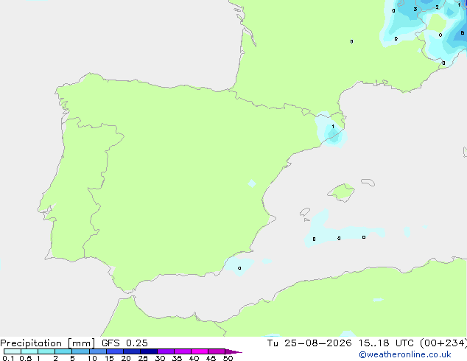Click the 25–30 mm dark navy swatch
The image size is (467, 361).
pyautogui.click(x=149, y=351)
